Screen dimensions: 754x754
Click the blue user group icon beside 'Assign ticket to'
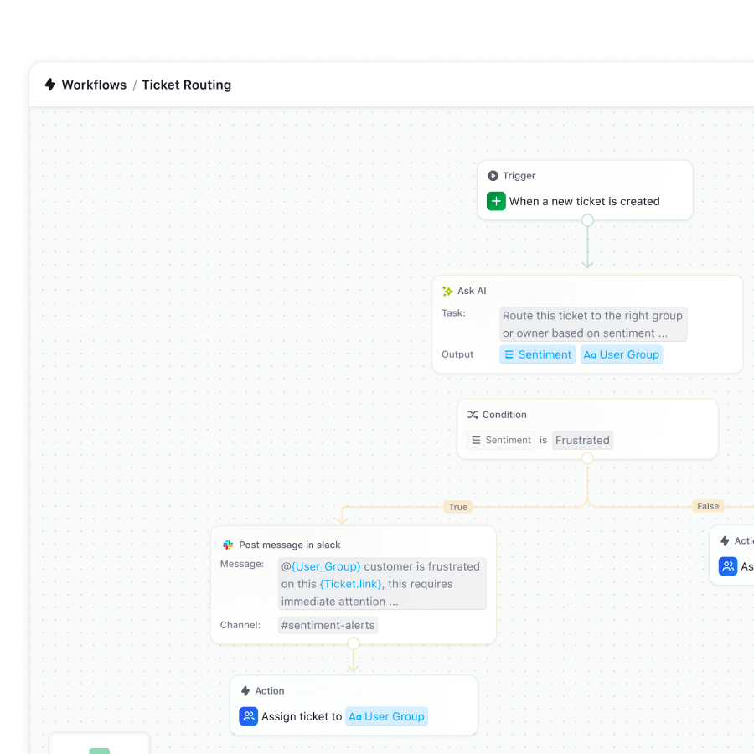coord(248,716)
